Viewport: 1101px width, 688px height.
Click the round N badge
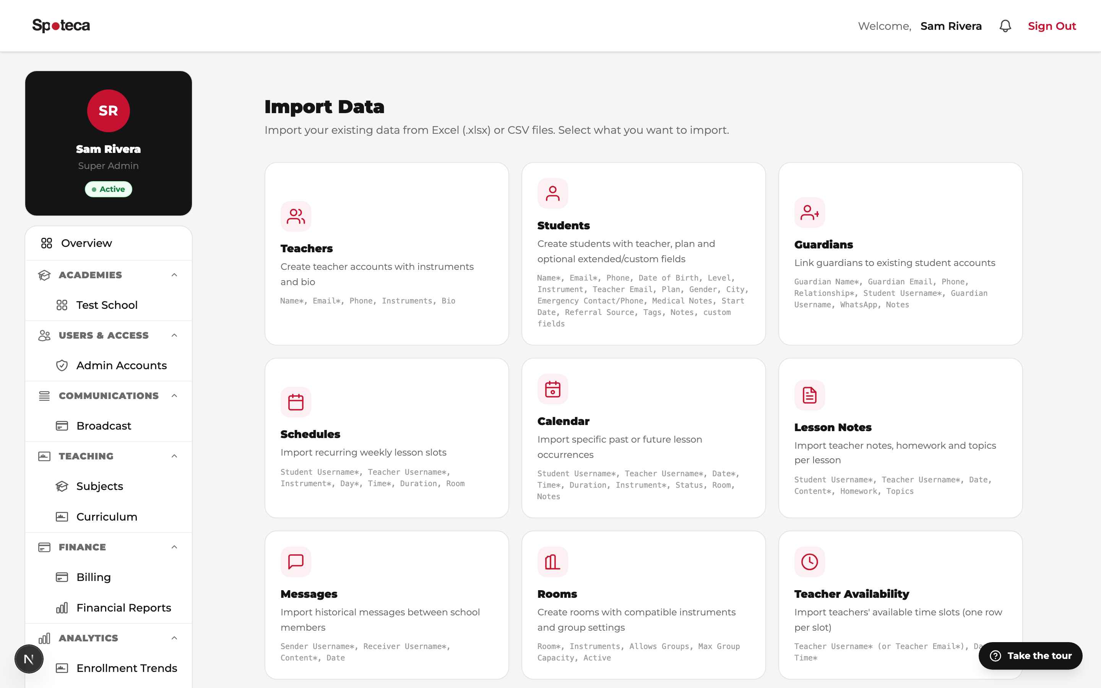[29, 659]
